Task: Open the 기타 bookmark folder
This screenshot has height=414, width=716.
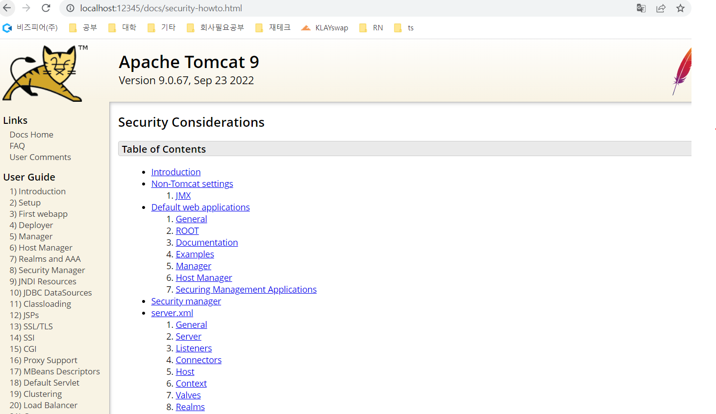Action: 162,28
